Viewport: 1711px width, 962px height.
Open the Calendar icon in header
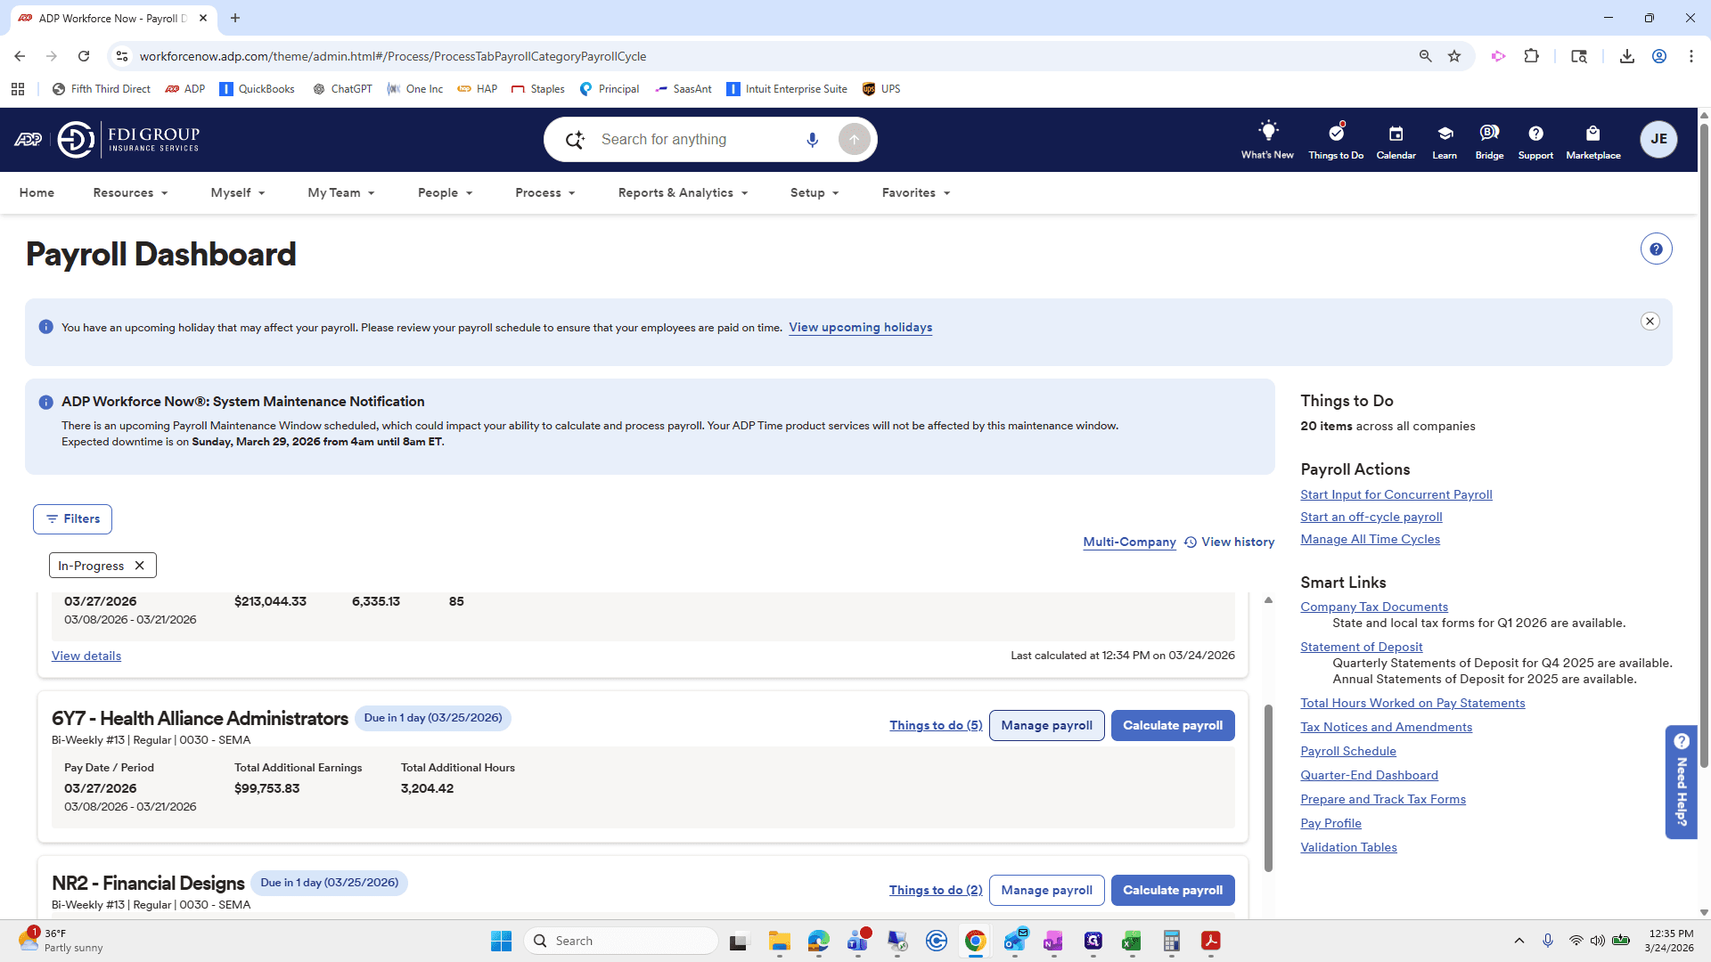coord(1396,140)
